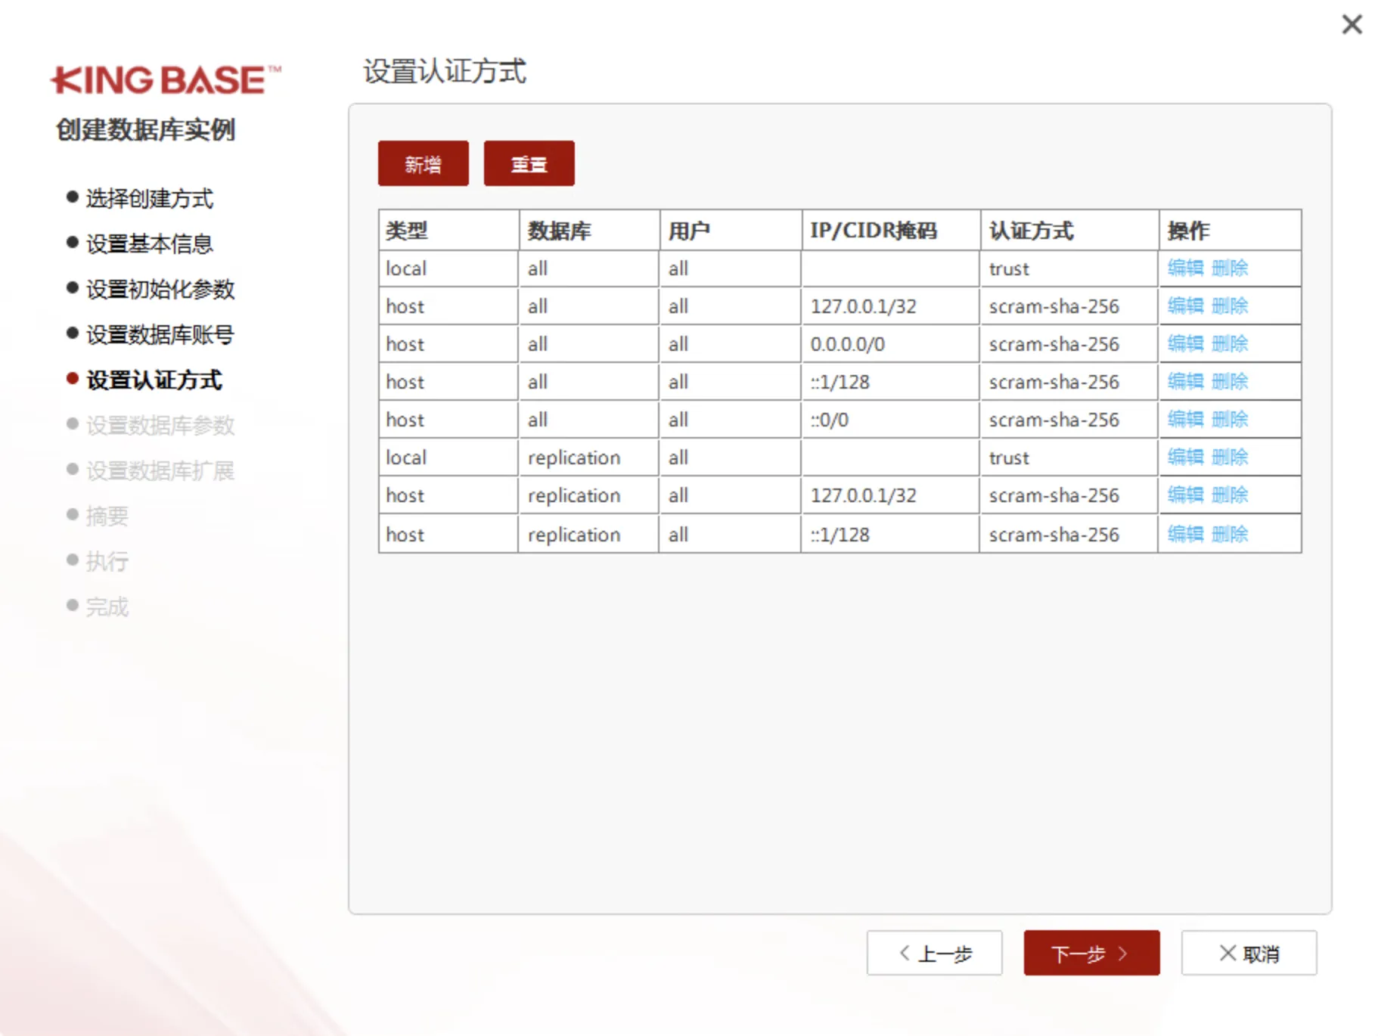Click 取消 to cancel instance creation
The width and height of the screenshot is (1378, 1036).
pos(1249,954)
